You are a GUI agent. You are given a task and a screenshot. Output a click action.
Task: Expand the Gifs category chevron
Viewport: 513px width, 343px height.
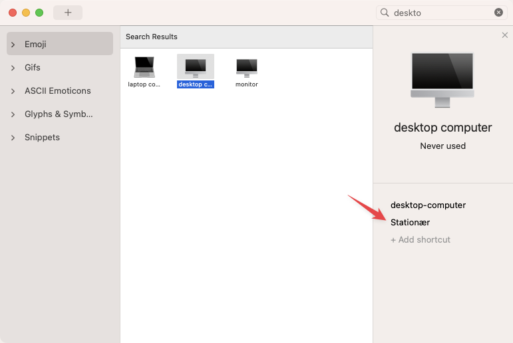13,68
